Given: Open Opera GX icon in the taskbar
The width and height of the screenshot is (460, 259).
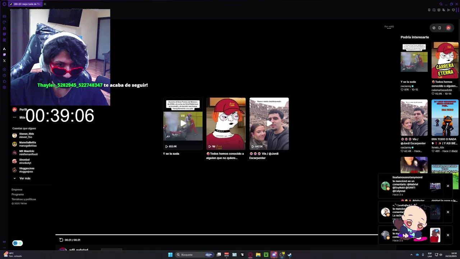Looking at the screenshot, I should [250, 255].
